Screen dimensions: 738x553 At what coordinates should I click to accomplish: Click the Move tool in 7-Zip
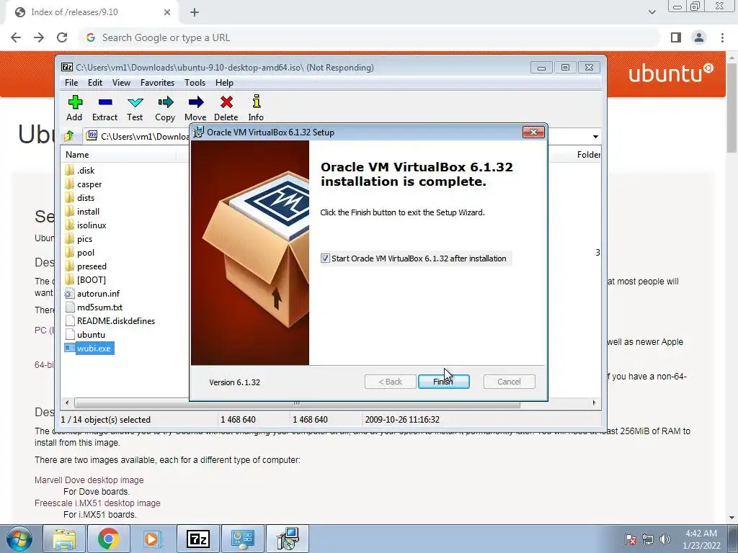195,108
